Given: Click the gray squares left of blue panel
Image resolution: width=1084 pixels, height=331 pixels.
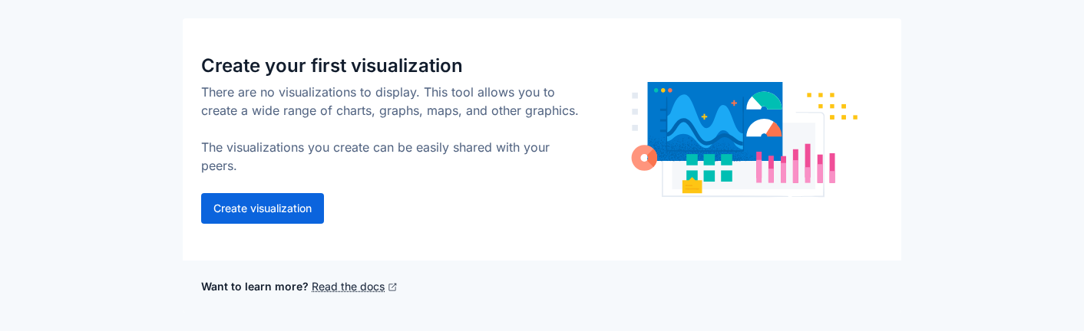Looking at the screenshot, I should 635,112.
